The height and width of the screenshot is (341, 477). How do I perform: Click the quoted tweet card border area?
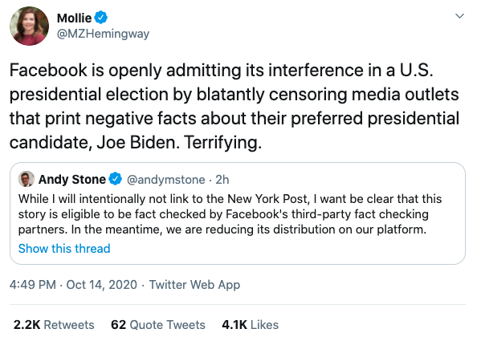(238, 213)
